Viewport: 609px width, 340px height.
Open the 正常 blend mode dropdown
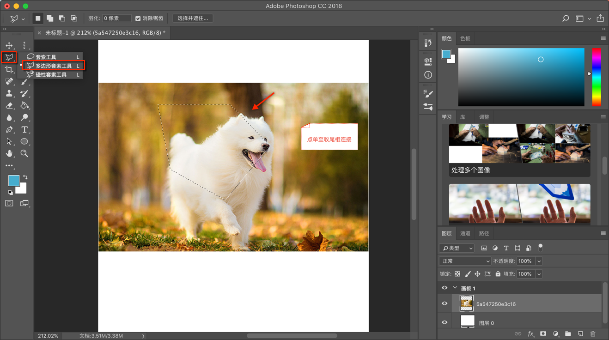(x=465, y=261)
